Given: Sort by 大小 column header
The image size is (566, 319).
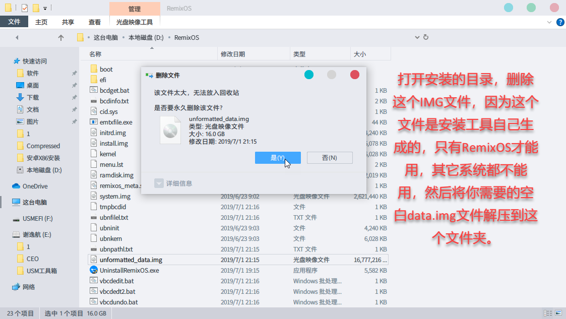Looking at the screenshot, I should (x=360, y=54).
